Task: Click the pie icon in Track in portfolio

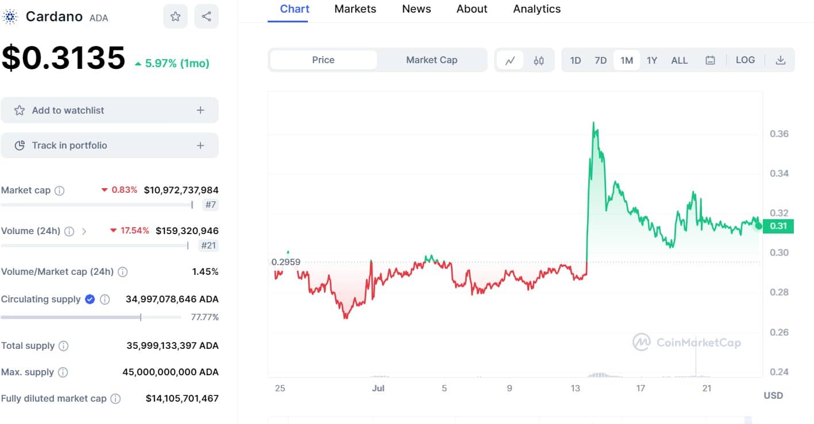Action: [20, 145]
